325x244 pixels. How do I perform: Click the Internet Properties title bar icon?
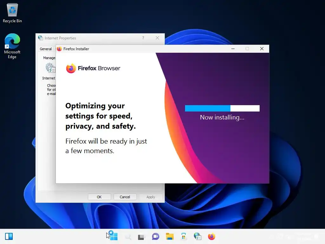[x=41, y=38]
